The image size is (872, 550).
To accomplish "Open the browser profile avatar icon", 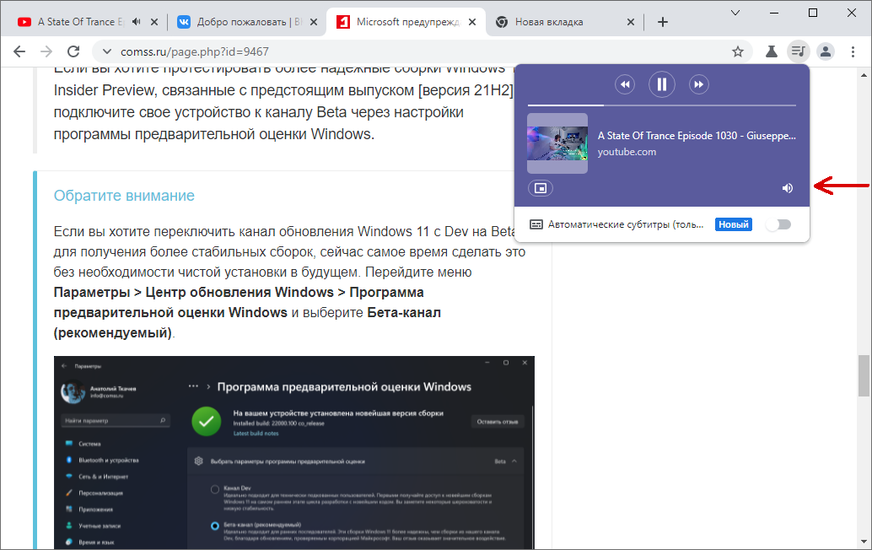I will 825,51.
